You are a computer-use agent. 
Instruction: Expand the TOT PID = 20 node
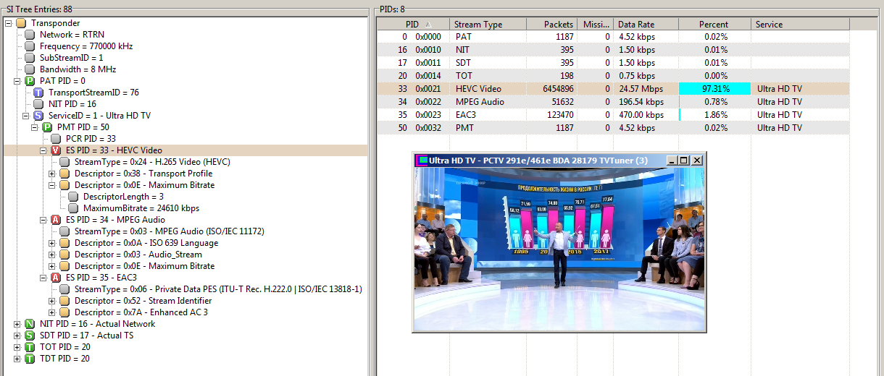click(x=17, y=347)
